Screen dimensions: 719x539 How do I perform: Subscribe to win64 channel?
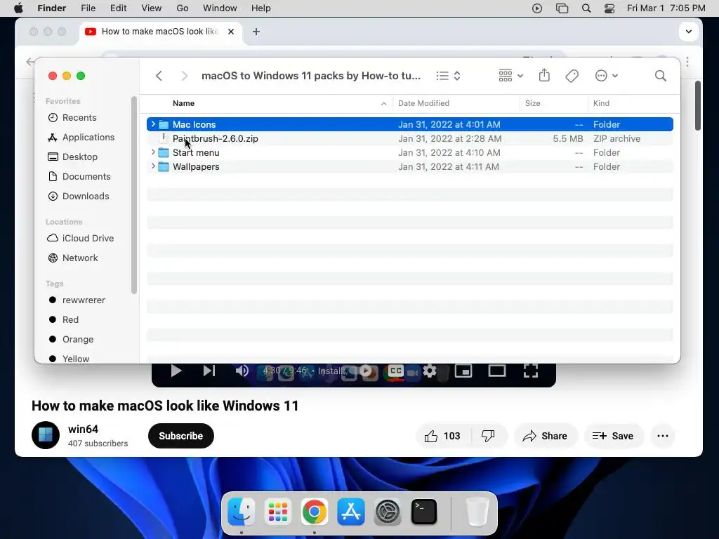tap(180, 436)
